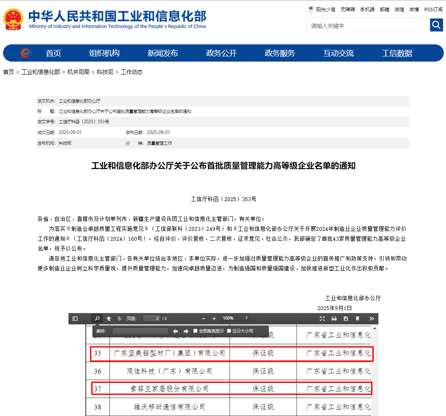Select the 新闻发布 navigation tab

pos(162,53)
